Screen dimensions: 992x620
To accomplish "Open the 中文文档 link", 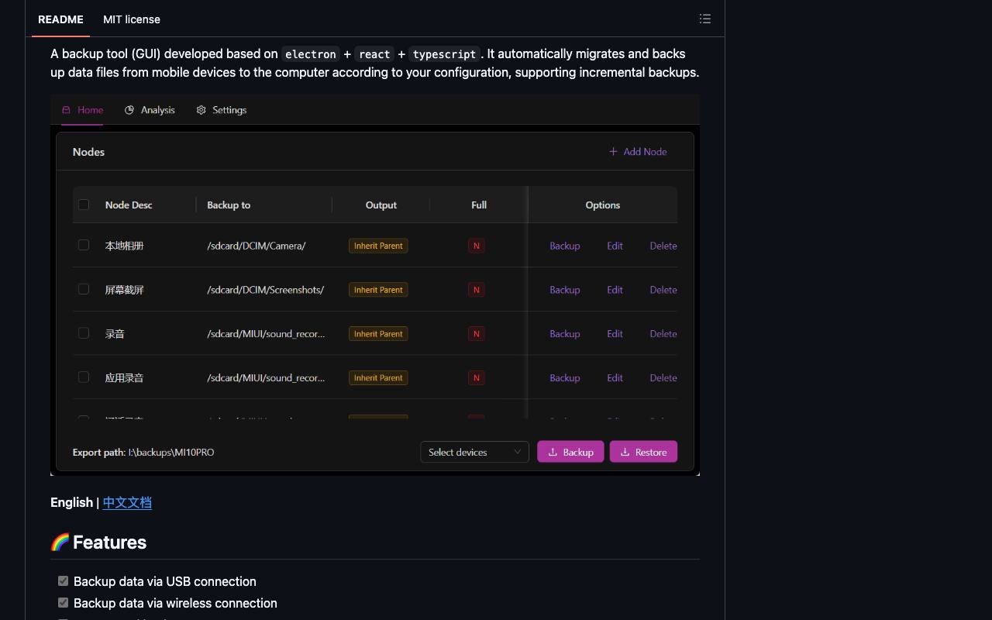I will pyautogui.click(x=127, y=502).
